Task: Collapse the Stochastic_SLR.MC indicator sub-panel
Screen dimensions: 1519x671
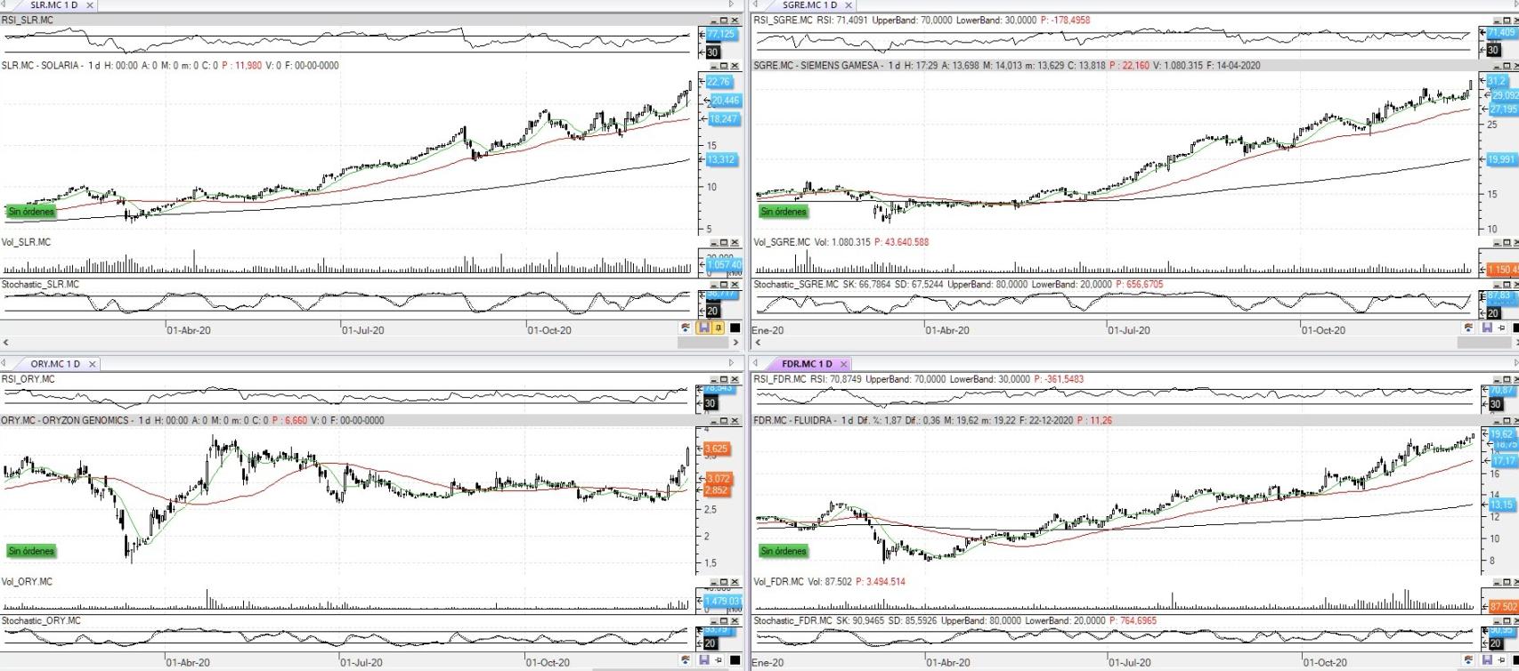Action: coord(713,285)
